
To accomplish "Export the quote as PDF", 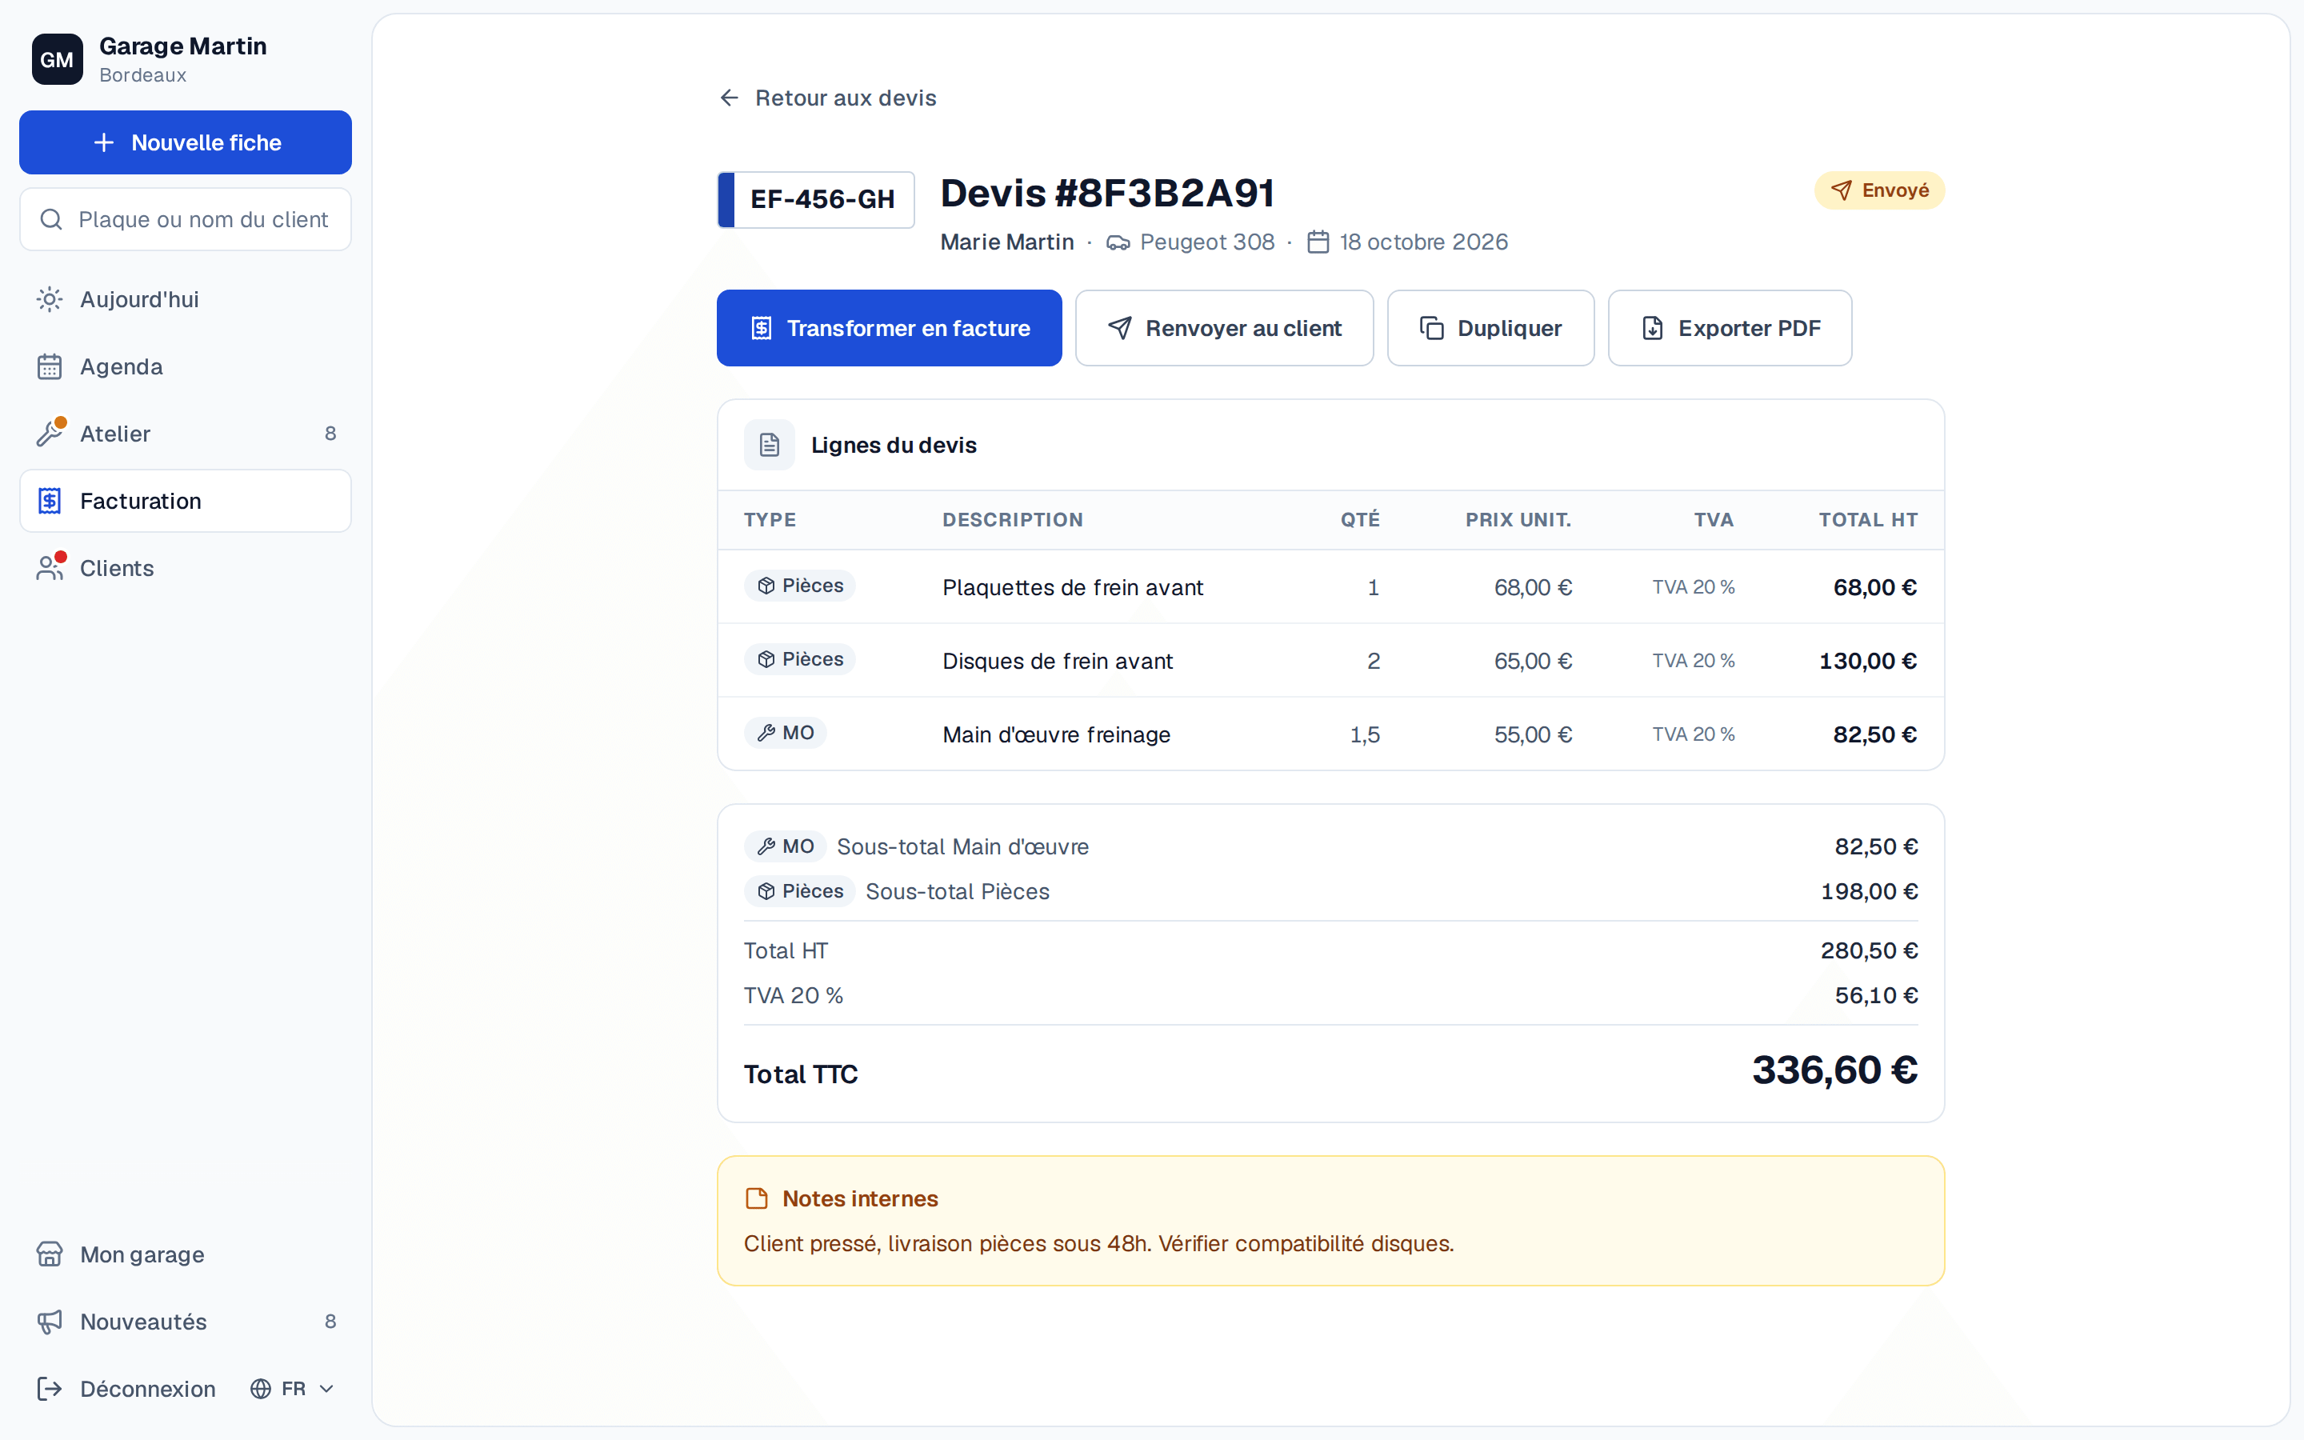I will [x=1730, y=328].
